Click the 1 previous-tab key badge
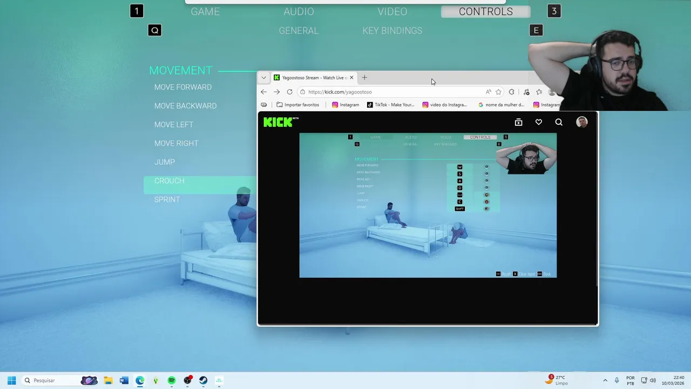This screenshot has height=389, width=691. pyautogui.click(x=137, y=11)
